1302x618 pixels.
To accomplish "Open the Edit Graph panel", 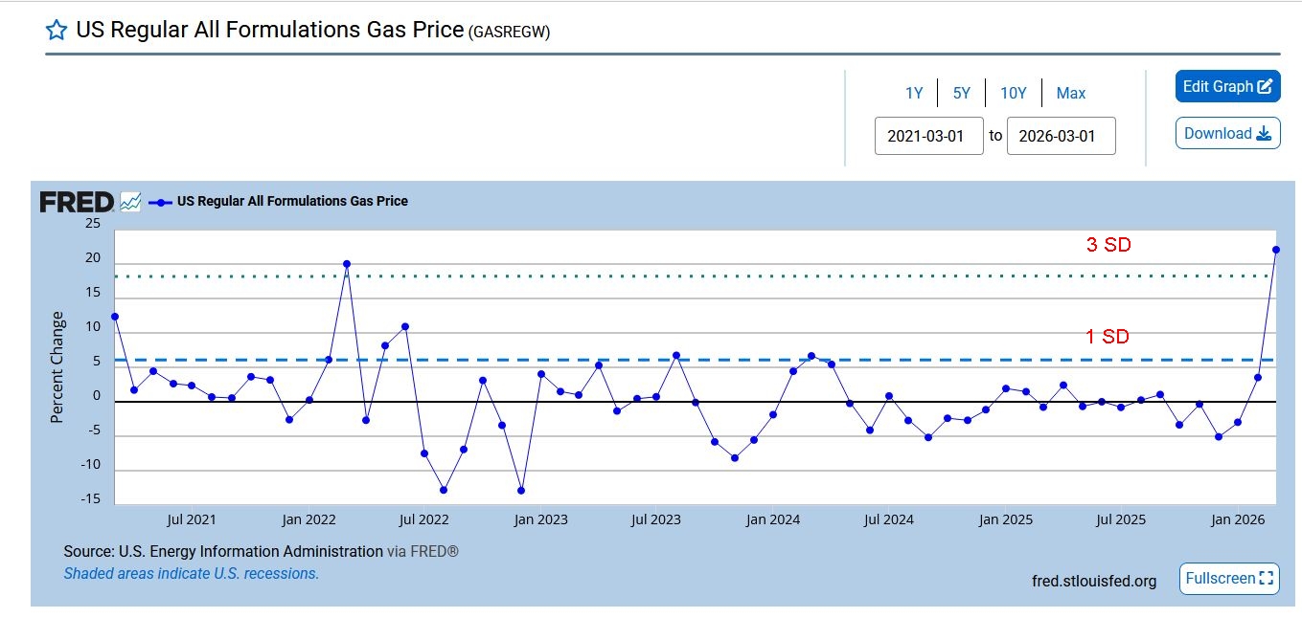I will (1218, 87).
